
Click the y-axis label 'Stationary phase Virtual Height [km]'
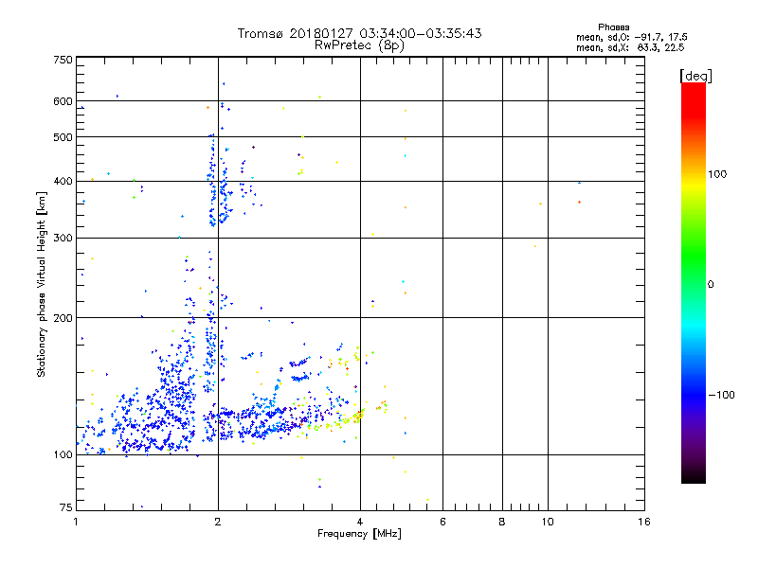[41, 284]
